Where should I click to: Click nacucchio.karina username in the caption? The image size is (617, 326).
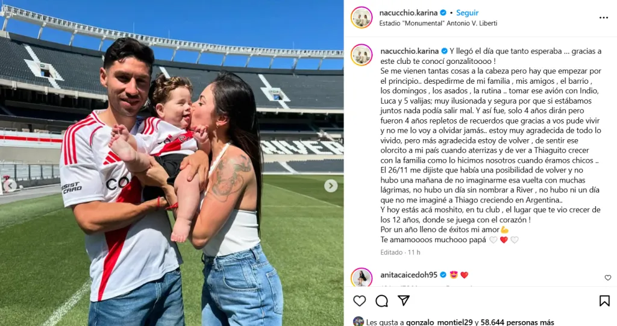[409, 51]
